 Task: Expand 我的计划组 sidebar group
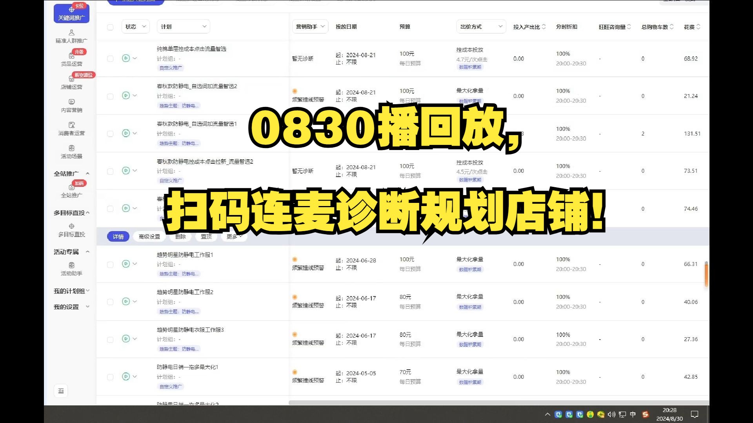(x=87, y=291)
